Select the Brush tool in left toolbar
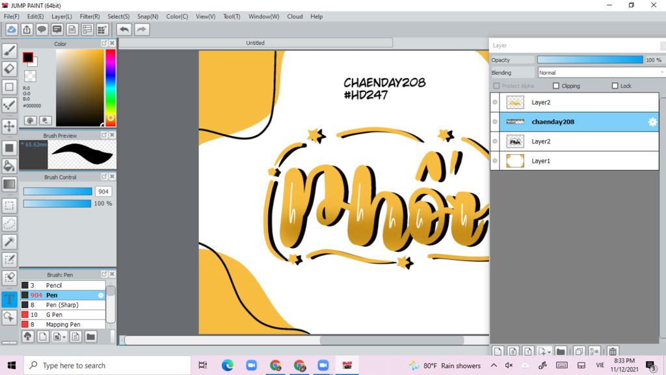 pos(9,51)
